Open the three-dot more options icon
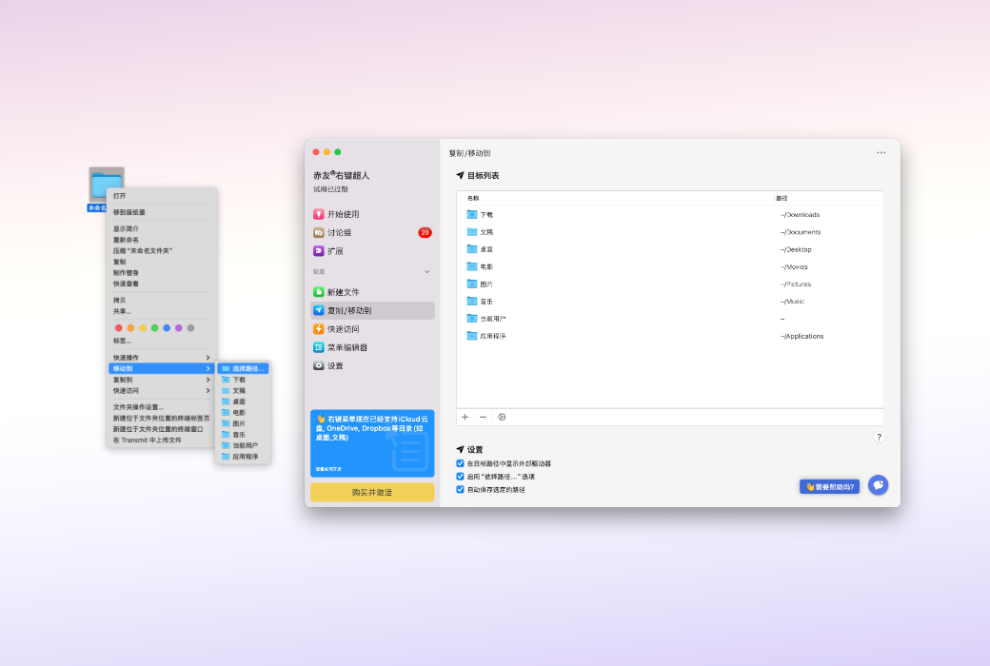 pos(881,153)
